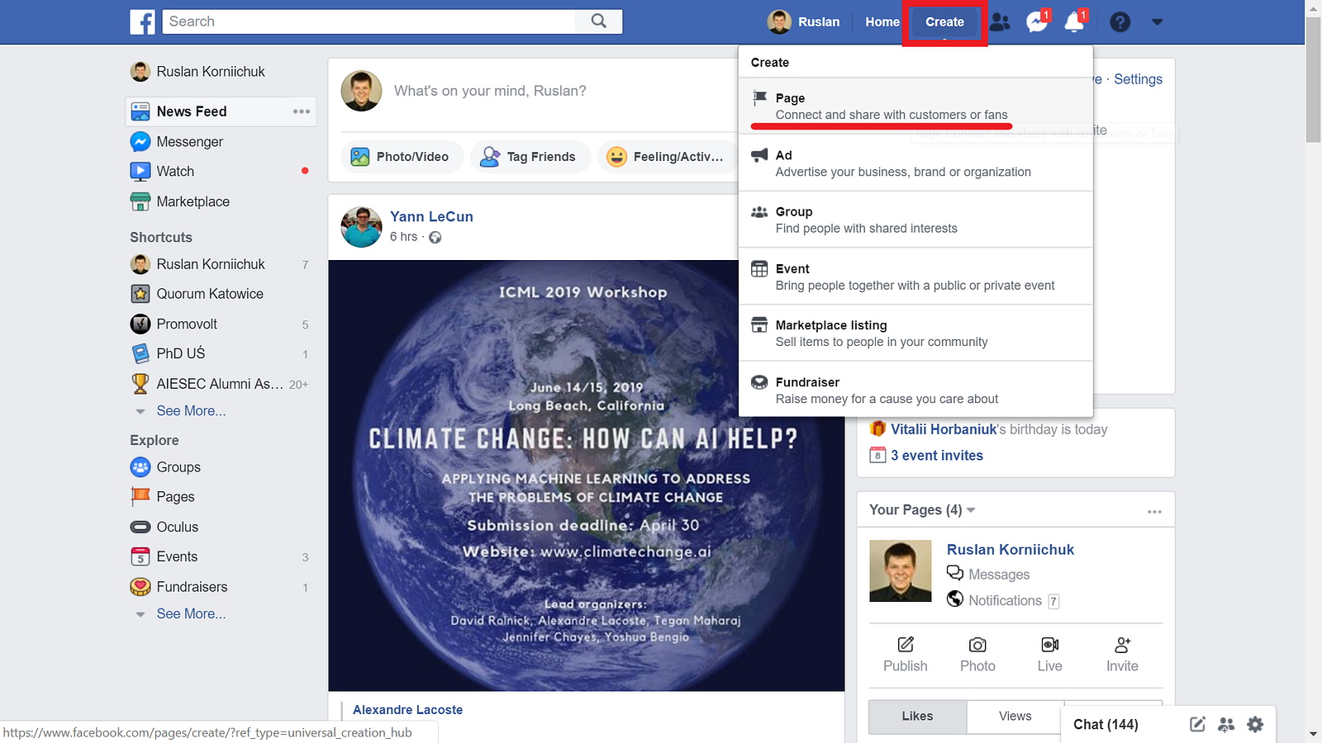Click the Feeling/Activity button

[666, 157]
